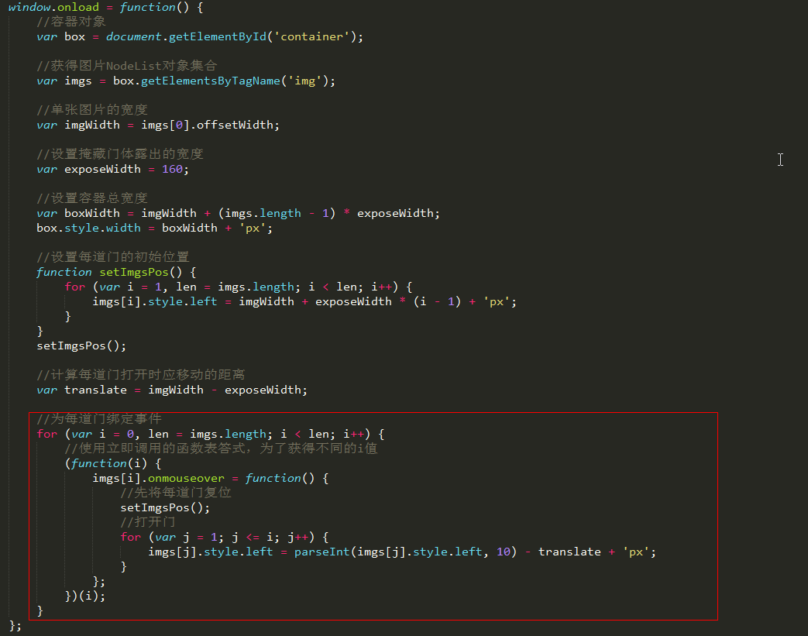Click 'setImgsPos();' inside onmouseover handler
Image resolution: width=808 pixels, height=636 pixels.
coord(165,507)
